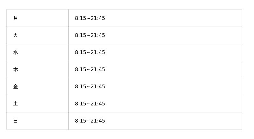
Task: Click the 8:15 opening time for 金
Action: 80,87
